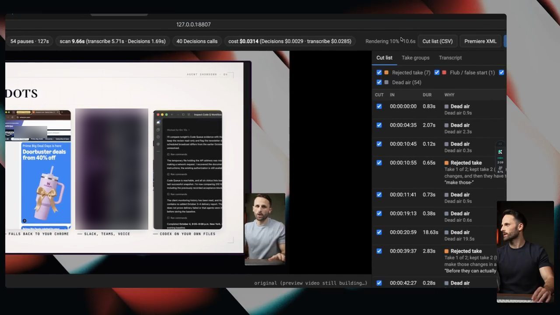
Task: Click the scan 9.66s timing pill
Action: [x=112, y=41]
